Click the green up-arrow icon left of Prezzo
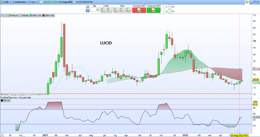The height and width of the screenshot is (137, 260). 6,16
